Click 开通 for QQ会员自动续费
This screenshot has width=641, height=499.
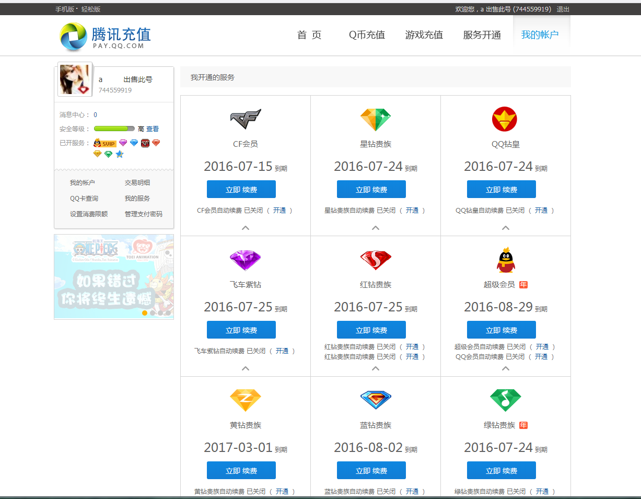click(541, 357)
